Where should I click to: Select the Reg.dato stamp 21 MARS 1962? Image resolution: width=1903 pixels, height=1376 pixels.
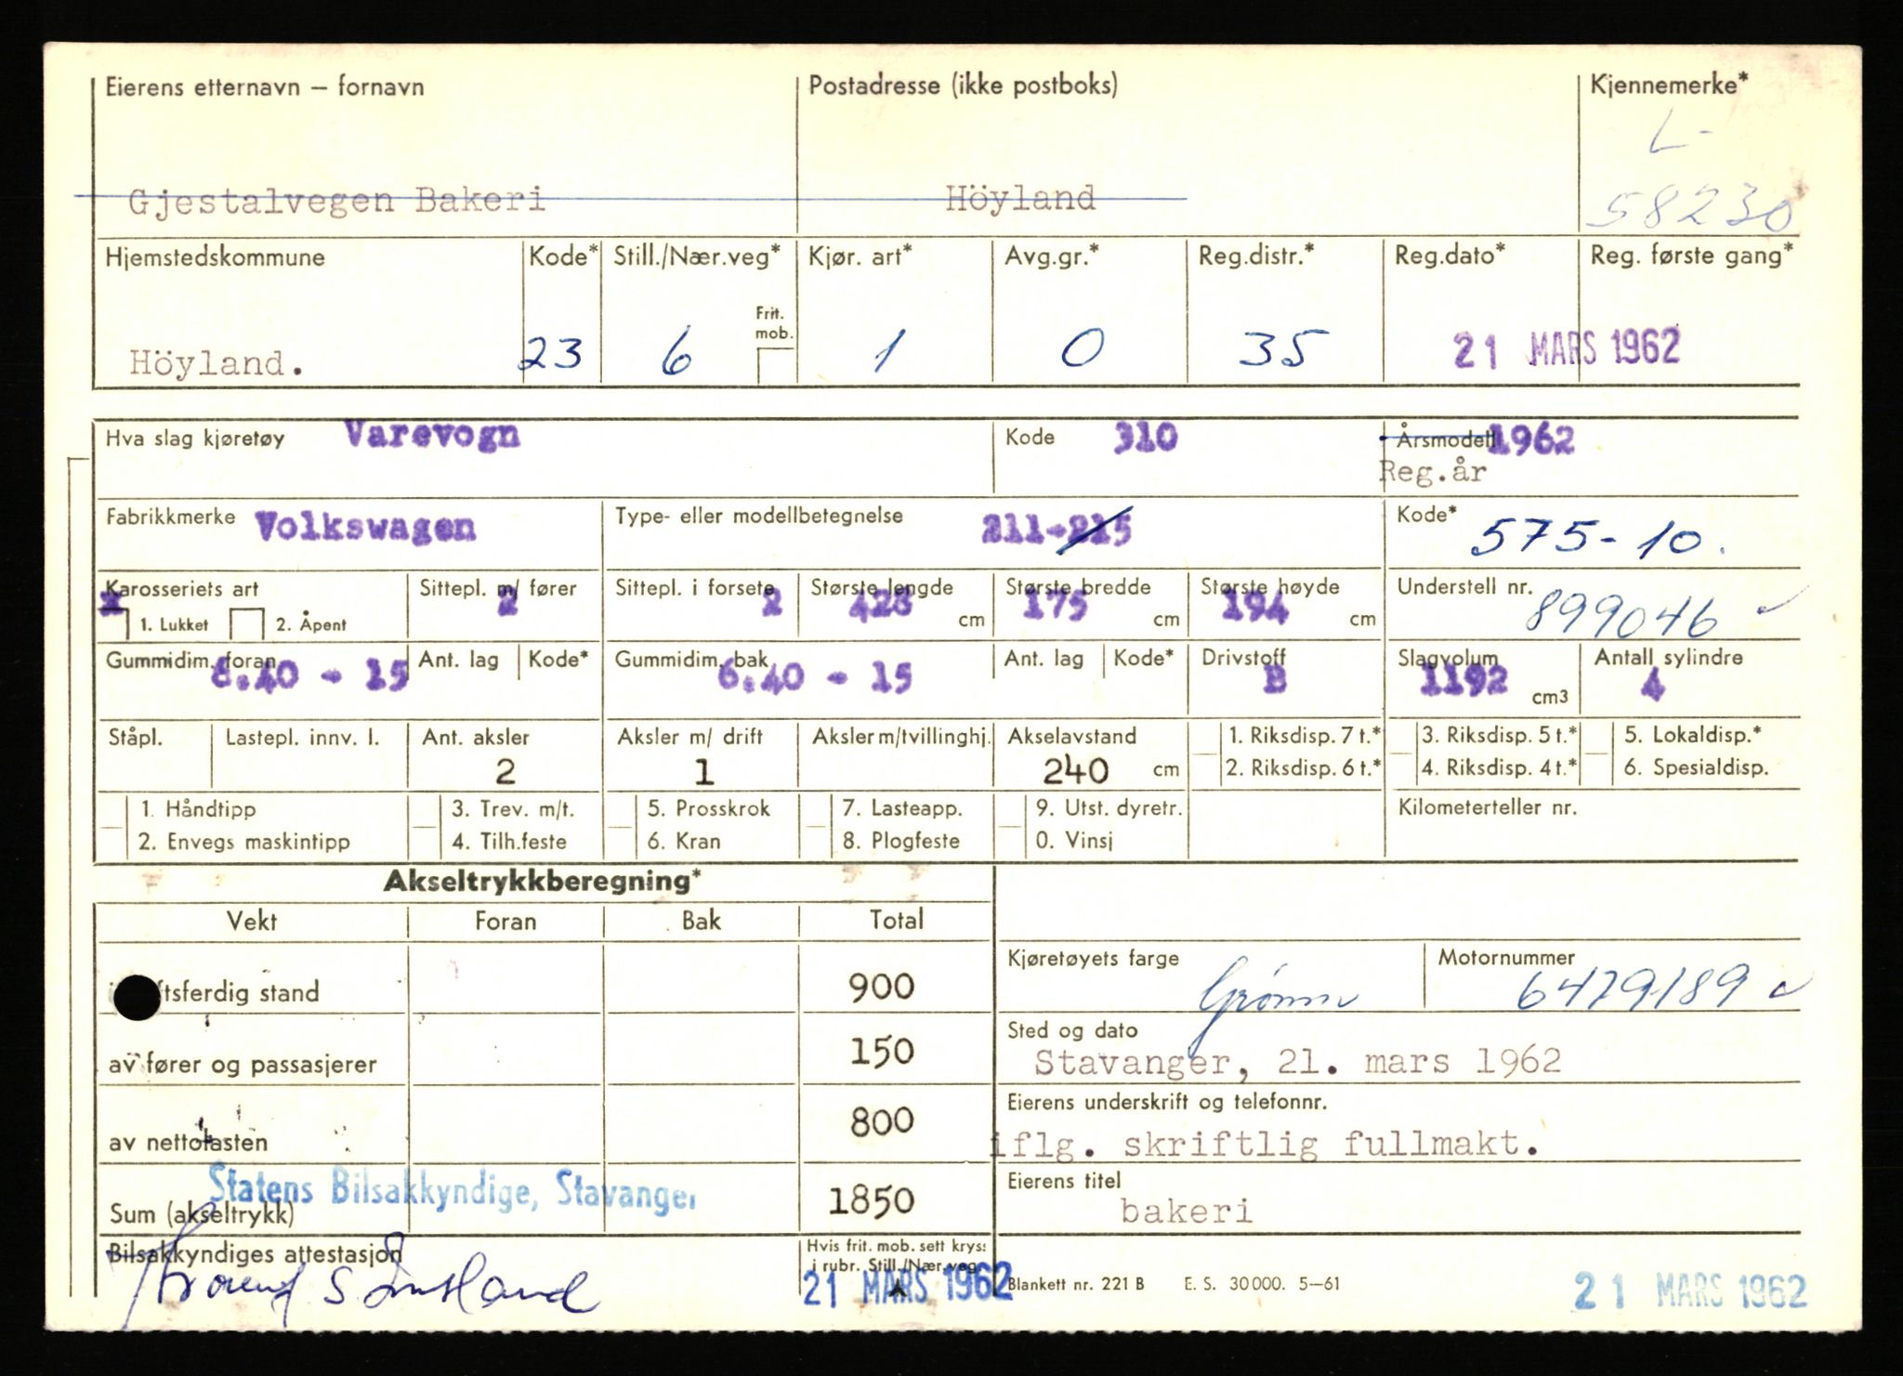[1567, 347]
